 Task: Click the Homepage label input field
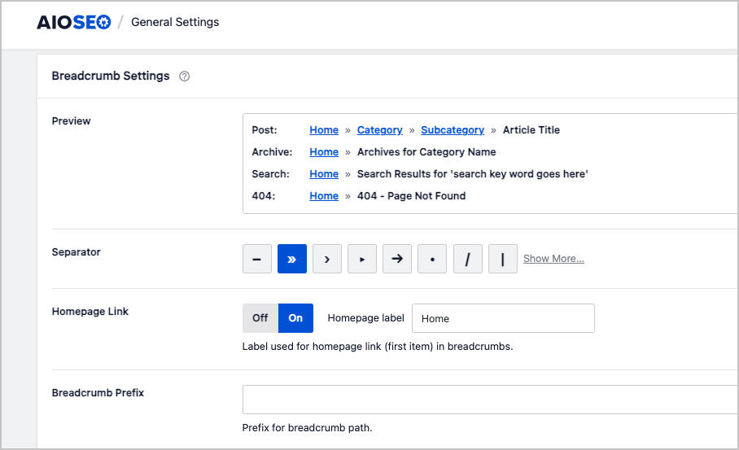(503, 318)
